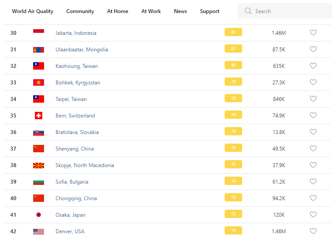
Task: Click the North Macedonia flag icon
Action: click(x=38, y=165)
